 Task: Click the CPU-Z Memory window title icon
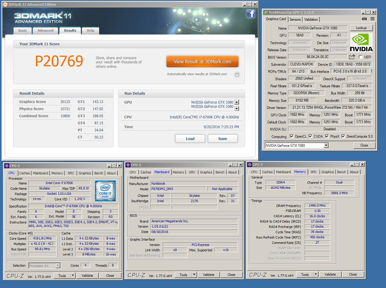click(250, 165)
